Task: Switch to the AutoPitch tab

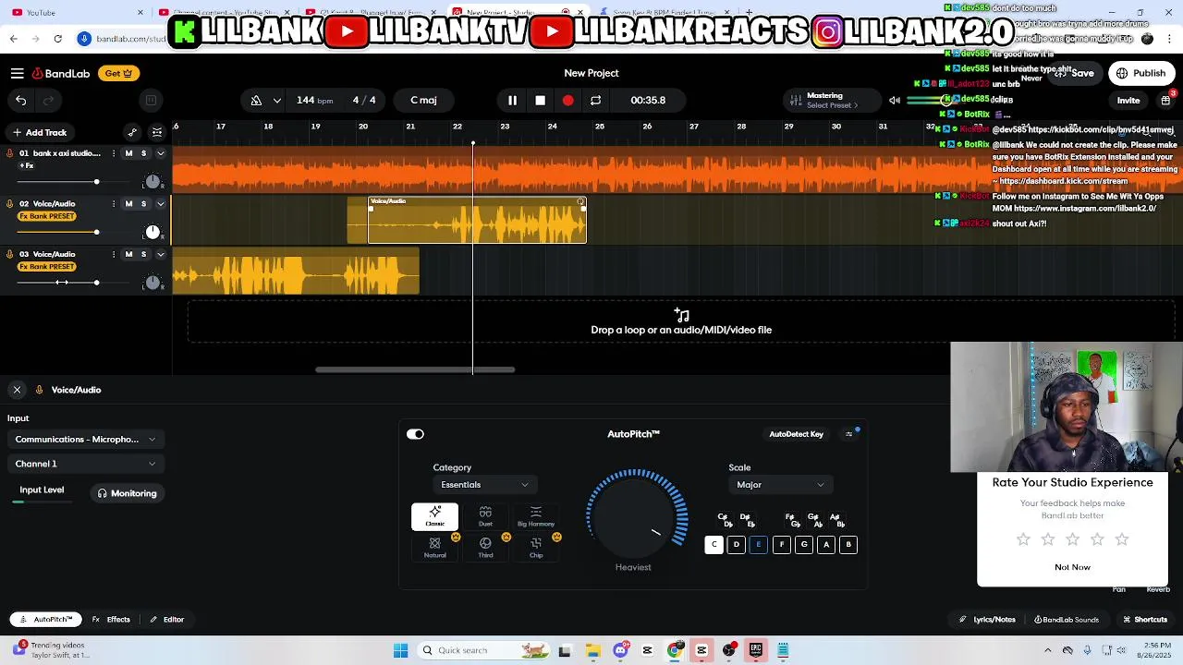Action: click(46, 620)
